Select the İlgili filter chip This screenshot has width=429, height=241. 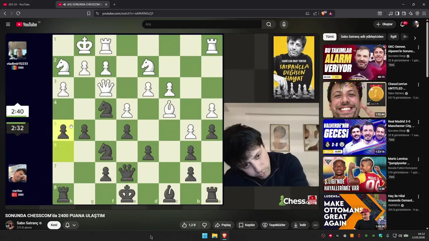393,37
